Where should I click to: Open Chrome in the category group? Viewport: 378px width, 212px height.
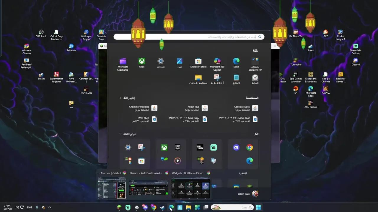(250, 148)
